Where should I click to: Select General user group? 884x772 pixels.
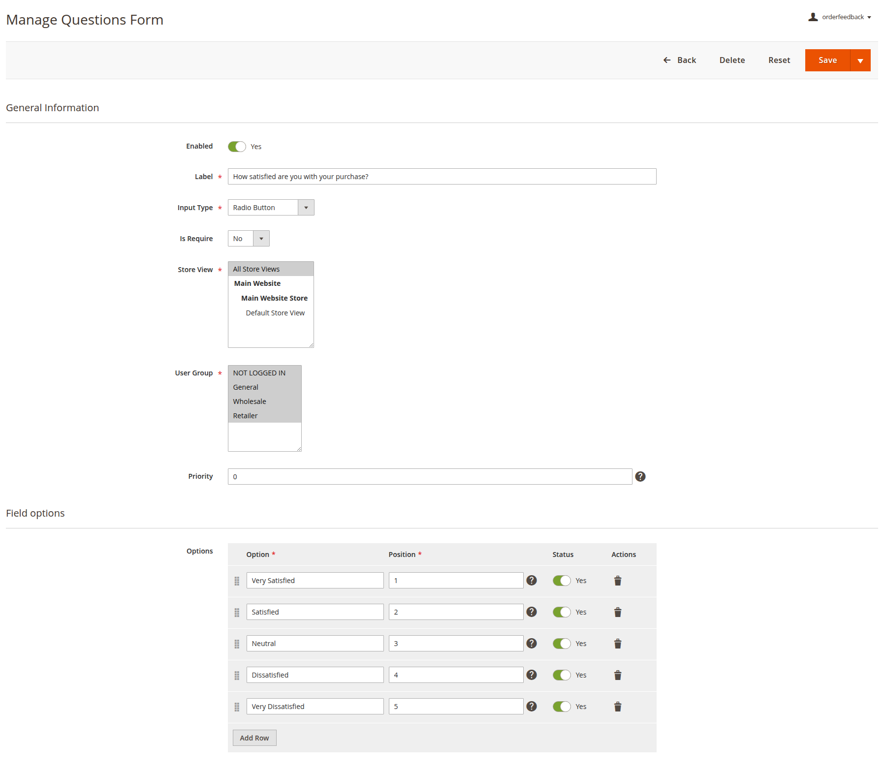(265, 387)
